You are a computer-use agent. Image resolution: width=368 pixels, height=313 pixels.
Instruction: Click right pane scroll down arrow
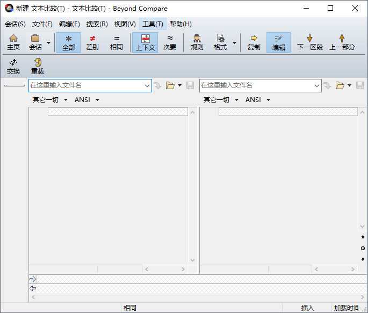click(x=362, y=227)
